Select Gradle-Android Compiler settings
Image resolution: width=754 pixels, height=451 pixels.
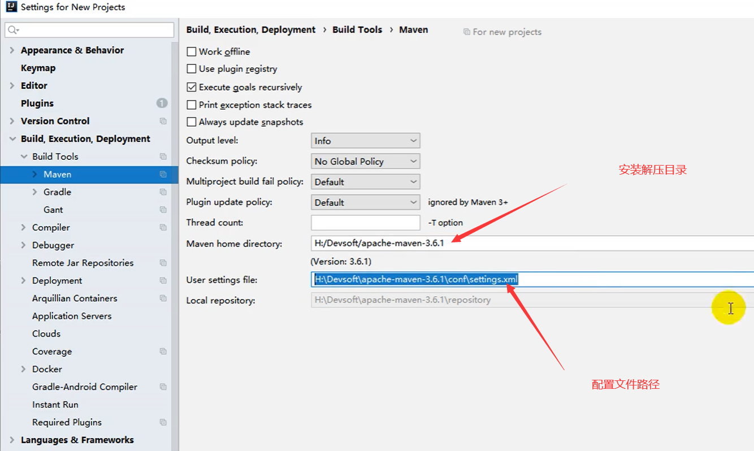(85, 387)
